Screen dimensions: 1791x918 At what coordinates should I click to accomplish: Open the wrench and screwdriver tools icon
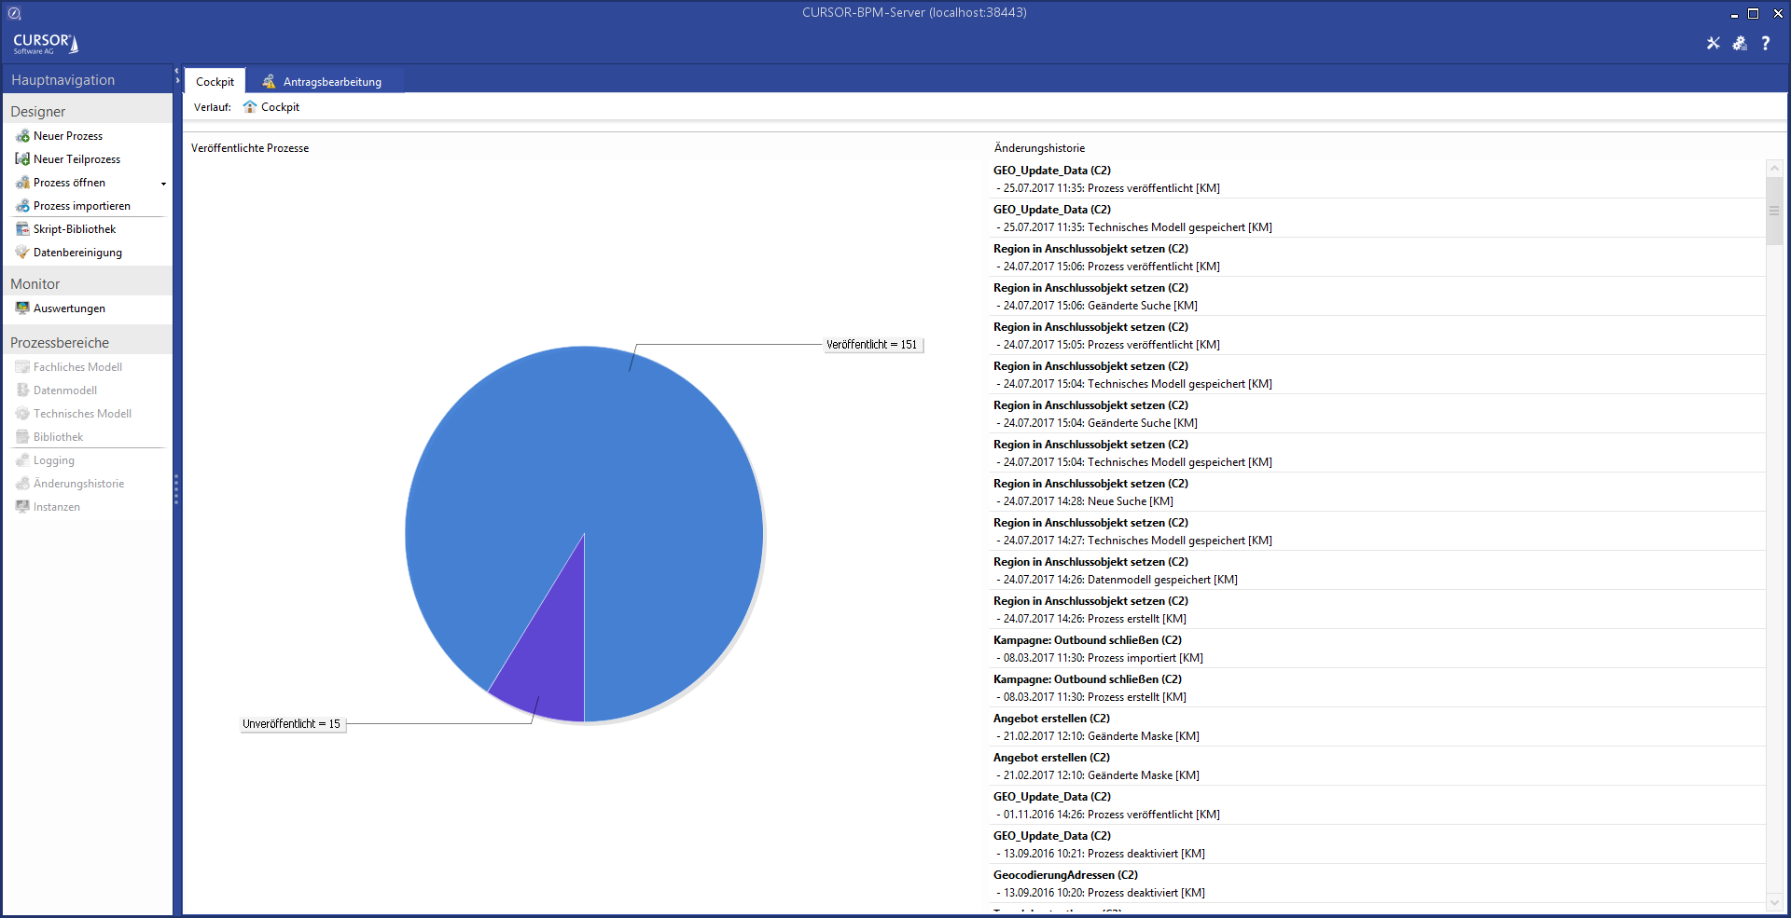pos(1713,43)
